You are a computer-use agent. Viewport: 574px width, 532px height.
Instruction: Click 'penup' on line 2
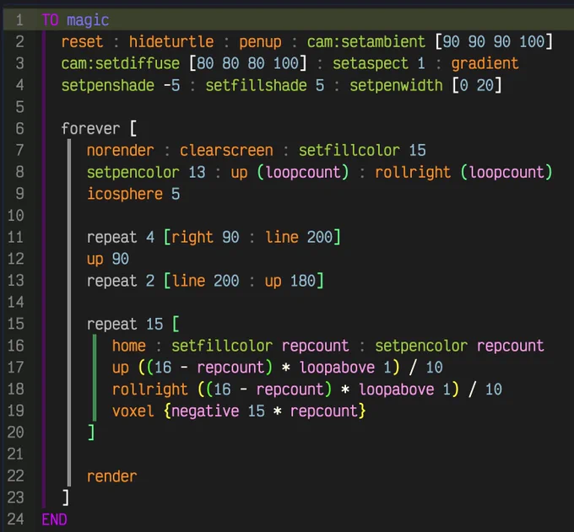(x=260, y=42)
